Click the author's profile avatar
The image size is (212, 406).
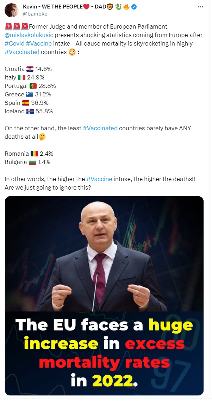pos(12,10)
